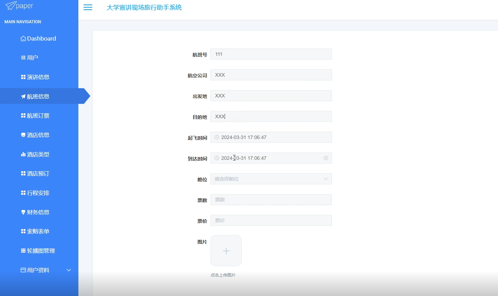Clear the 到达时间 value with the x icon
The height and width of the screenshot is (296, 498).
326,158
